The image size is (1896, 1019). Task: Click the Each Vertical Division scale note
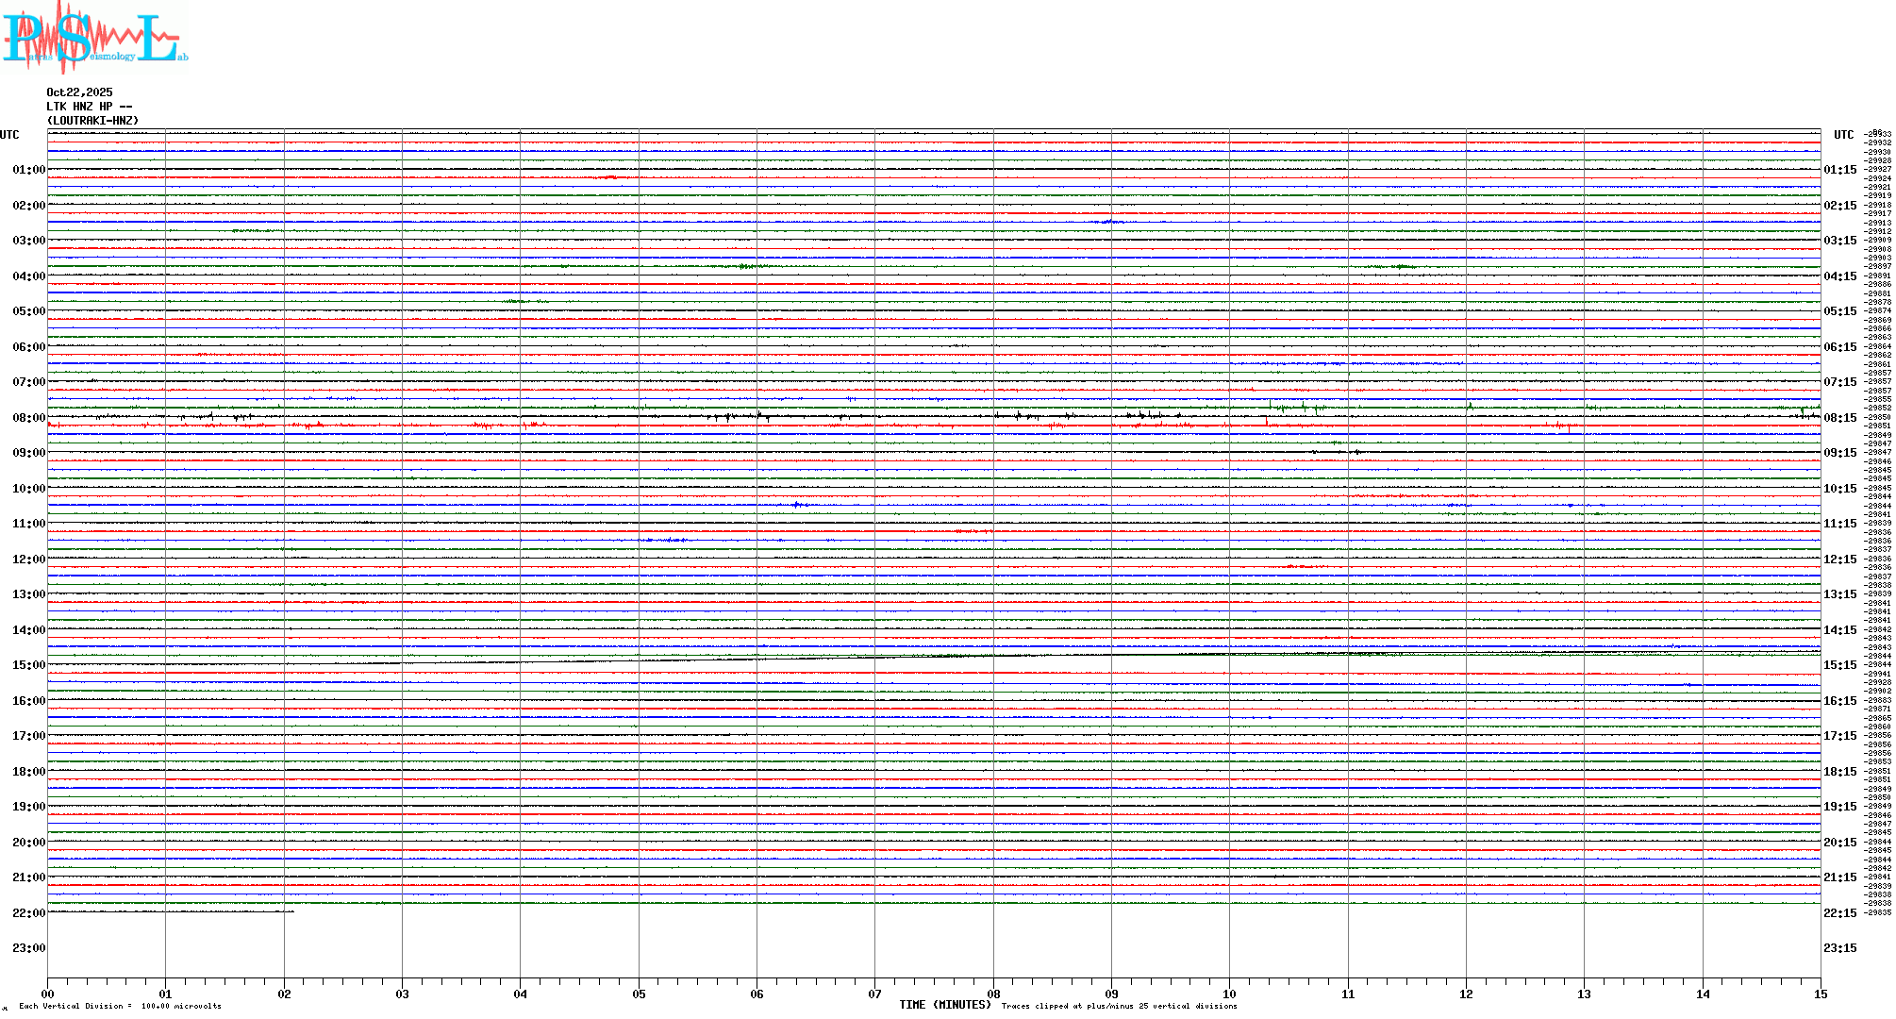[120, 1006]
